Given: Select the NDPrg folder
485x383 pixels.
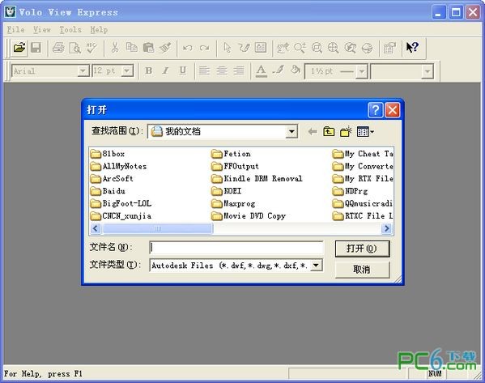Looking at the screenshot, I should tap(351, 191).
